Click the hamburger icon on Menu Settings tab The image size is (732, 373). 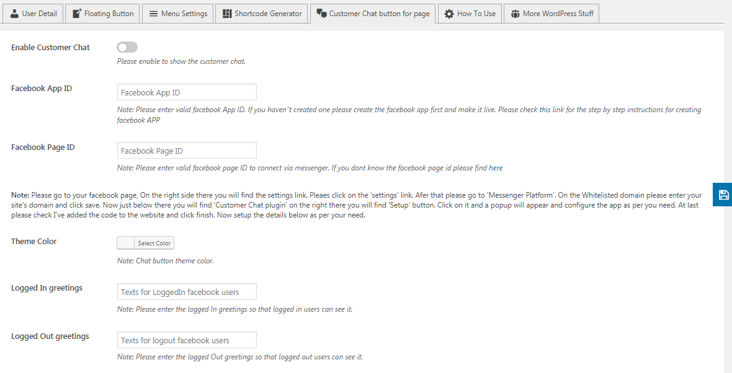[153, 14]
